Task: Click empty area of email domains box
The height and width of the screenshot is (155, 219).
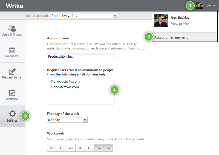Action: pos(80,97)
